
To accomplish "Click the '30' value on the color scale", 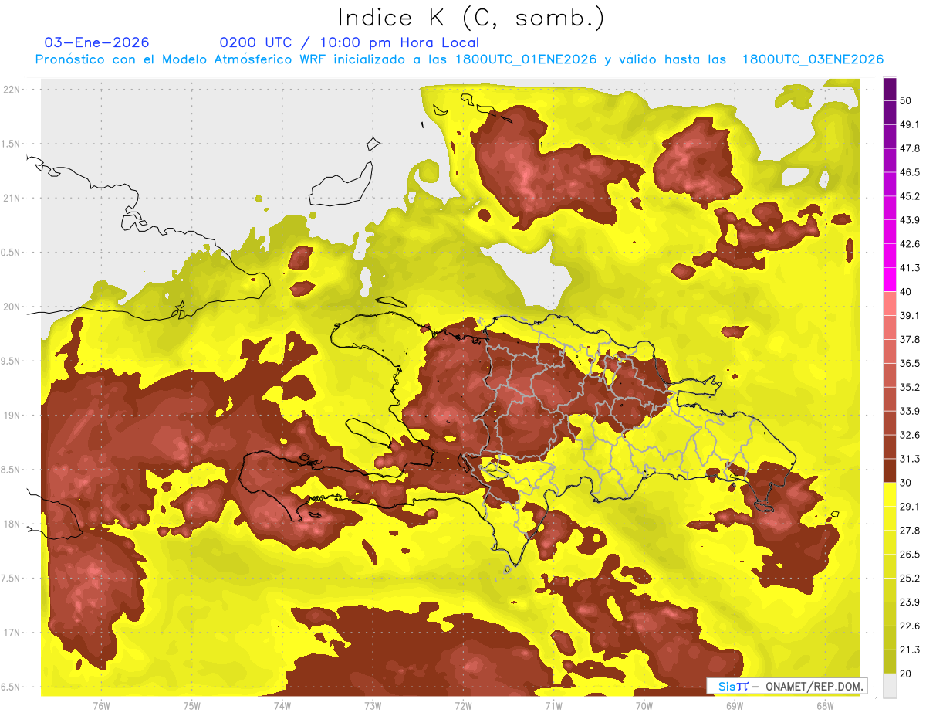I will coord(906,483).
